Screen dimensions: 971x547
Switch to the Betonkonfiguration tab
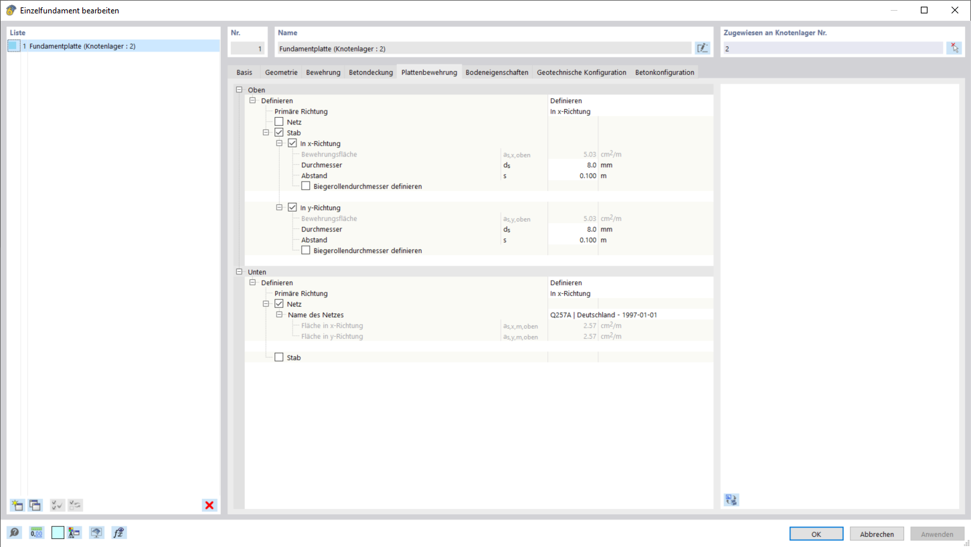665,72
